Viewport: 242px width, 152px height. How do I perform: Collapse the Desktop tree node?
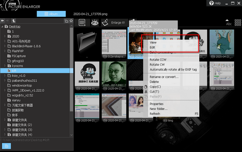point(2,27)
